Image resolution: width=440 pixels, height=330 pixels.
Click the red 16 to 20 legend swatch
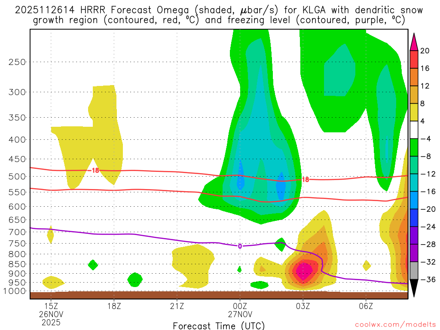click(x=414, y=59)
